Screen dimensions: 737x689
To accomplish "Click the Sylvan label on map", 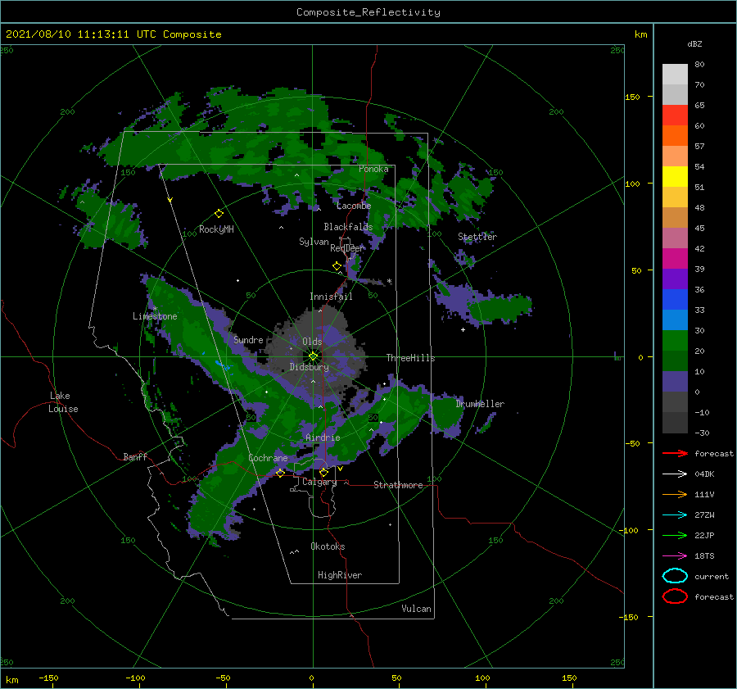I will point(314,242).
